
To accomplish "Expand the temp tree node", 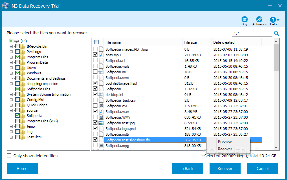I will [11, 126].
